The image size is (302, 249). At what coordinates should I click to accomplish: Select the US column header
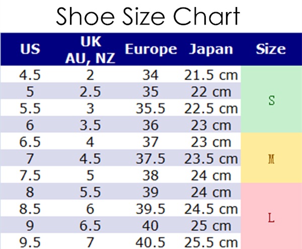click(30, 49)
